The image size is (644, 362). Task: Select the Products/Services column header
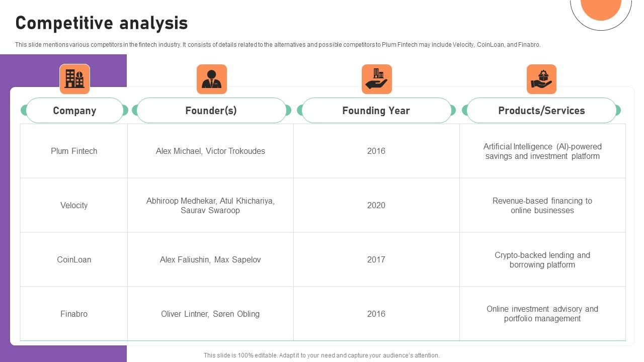point(541,111)
